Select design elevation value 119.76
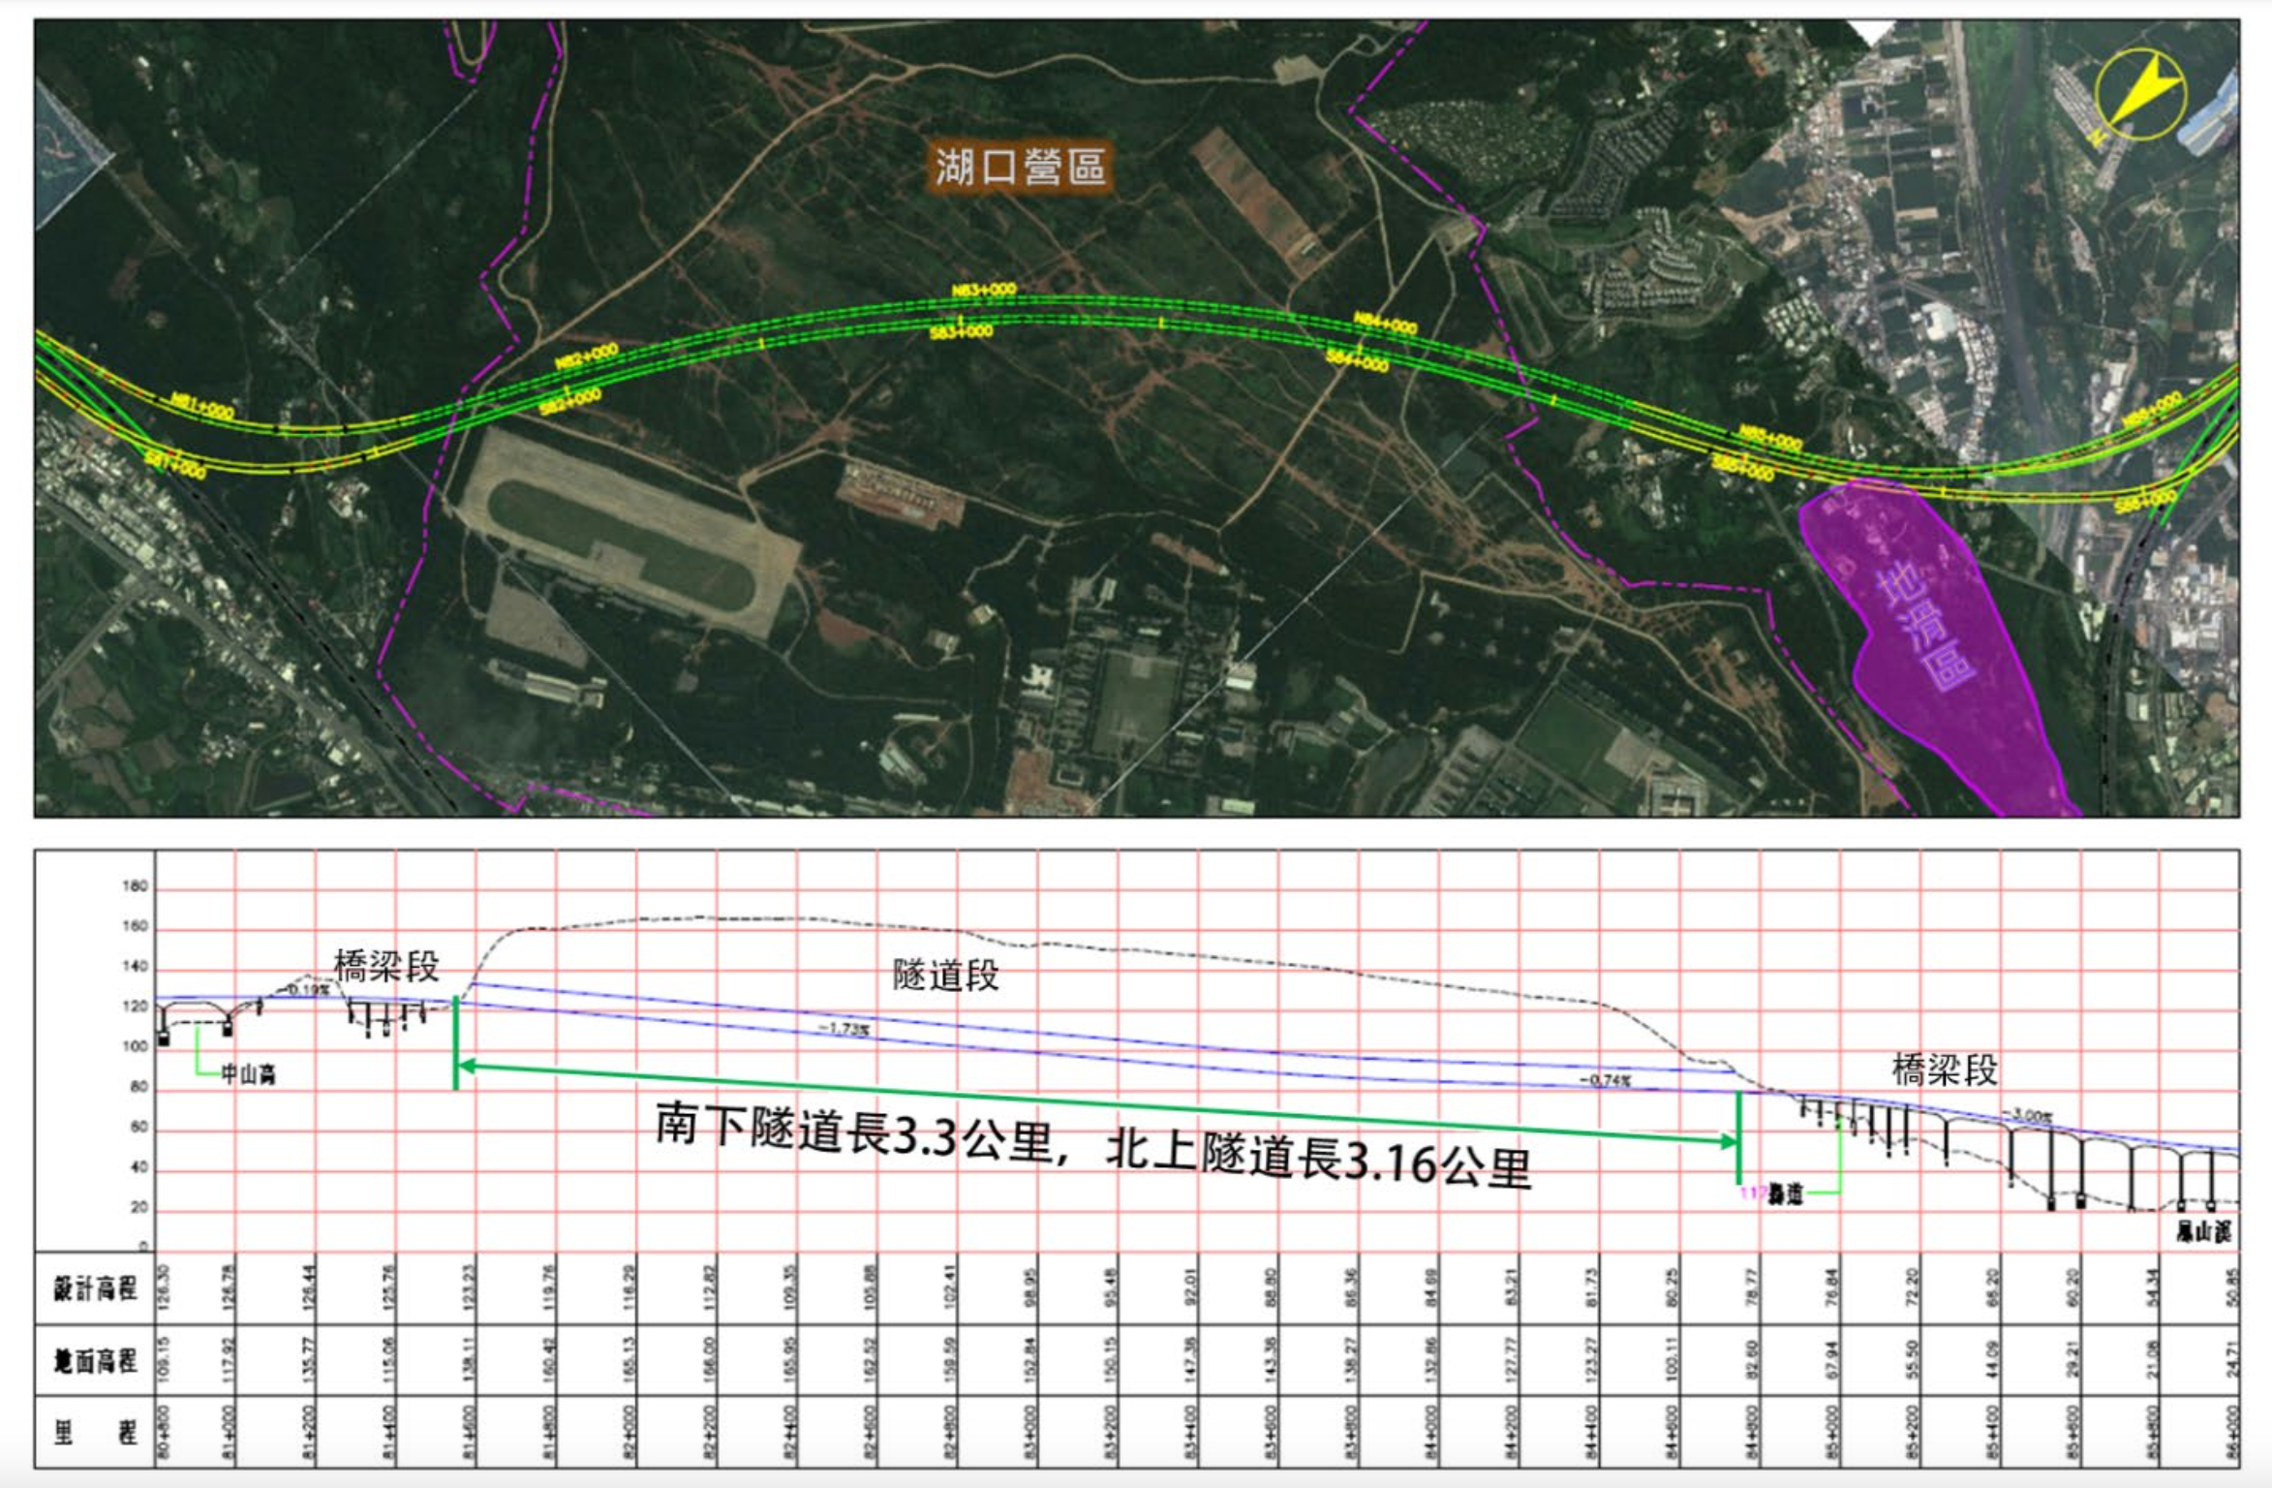Screen dimensions: 2272x1488 [x=548, y=1286]
